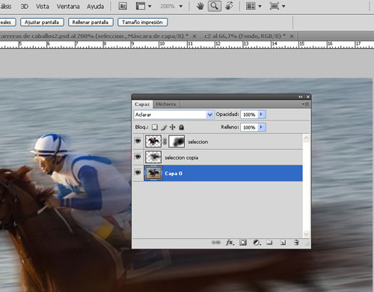Select the seleccion layer mask thumbnail
The width and height of the screenshot is (374, 292).
pyautogui.click(x=177, y=142)
